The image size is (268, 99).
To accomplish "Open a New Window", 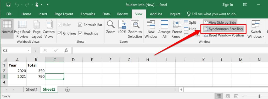I will pos(151,29).
